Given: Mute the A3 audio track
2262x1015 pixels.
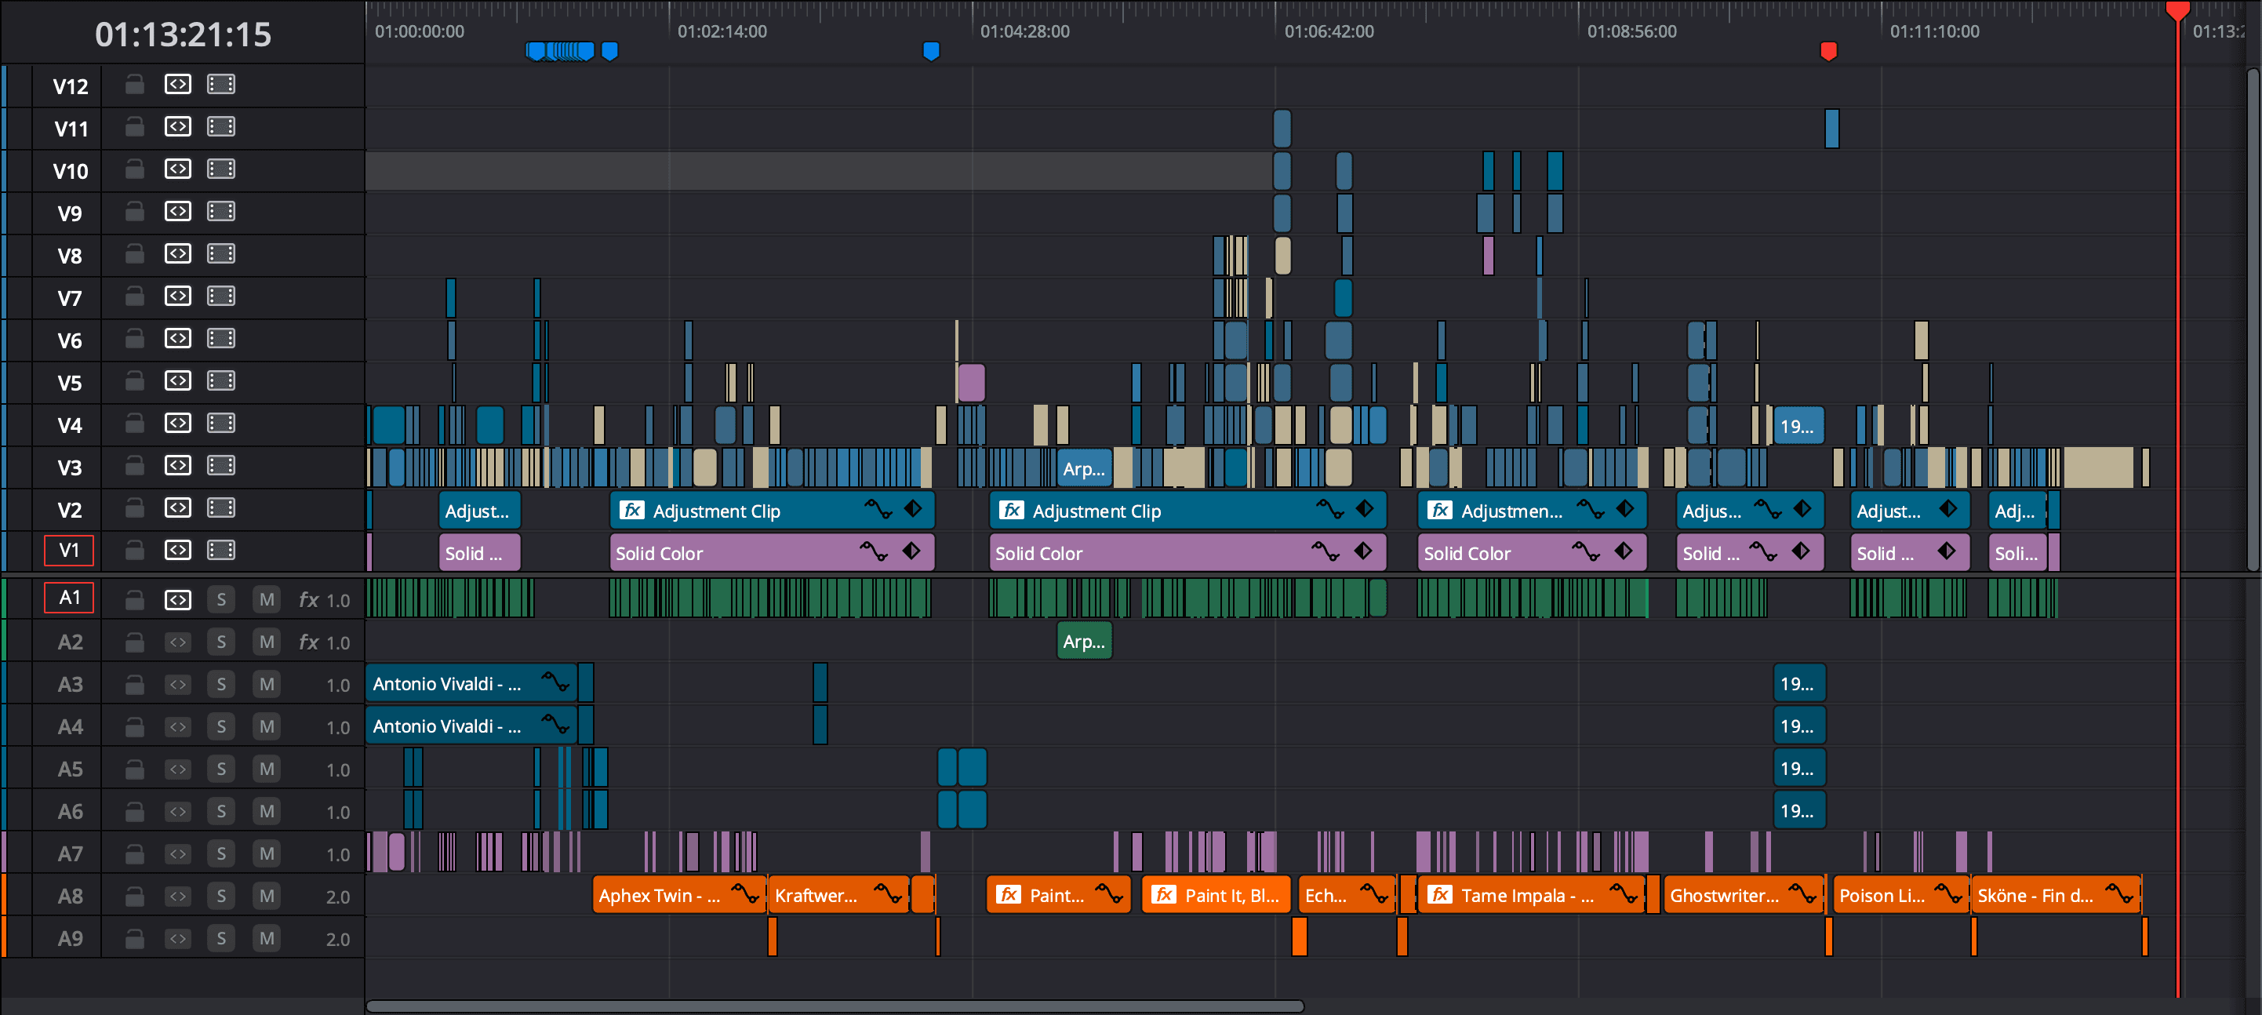Looking at the screenshot, I should click(x=266, y=684).
